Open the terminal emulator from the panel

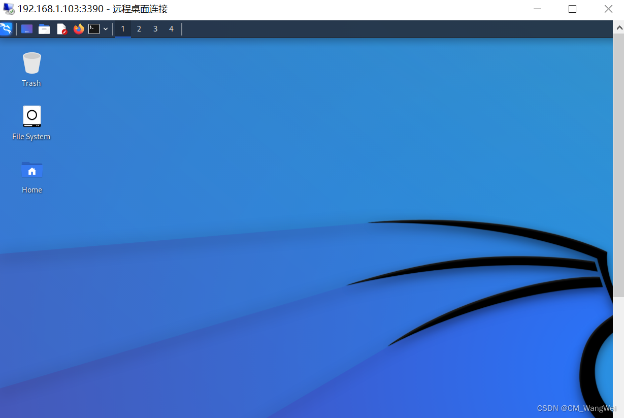click(94, 29)
